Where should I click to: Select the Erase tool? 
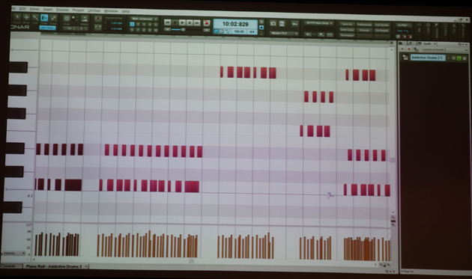53,18
